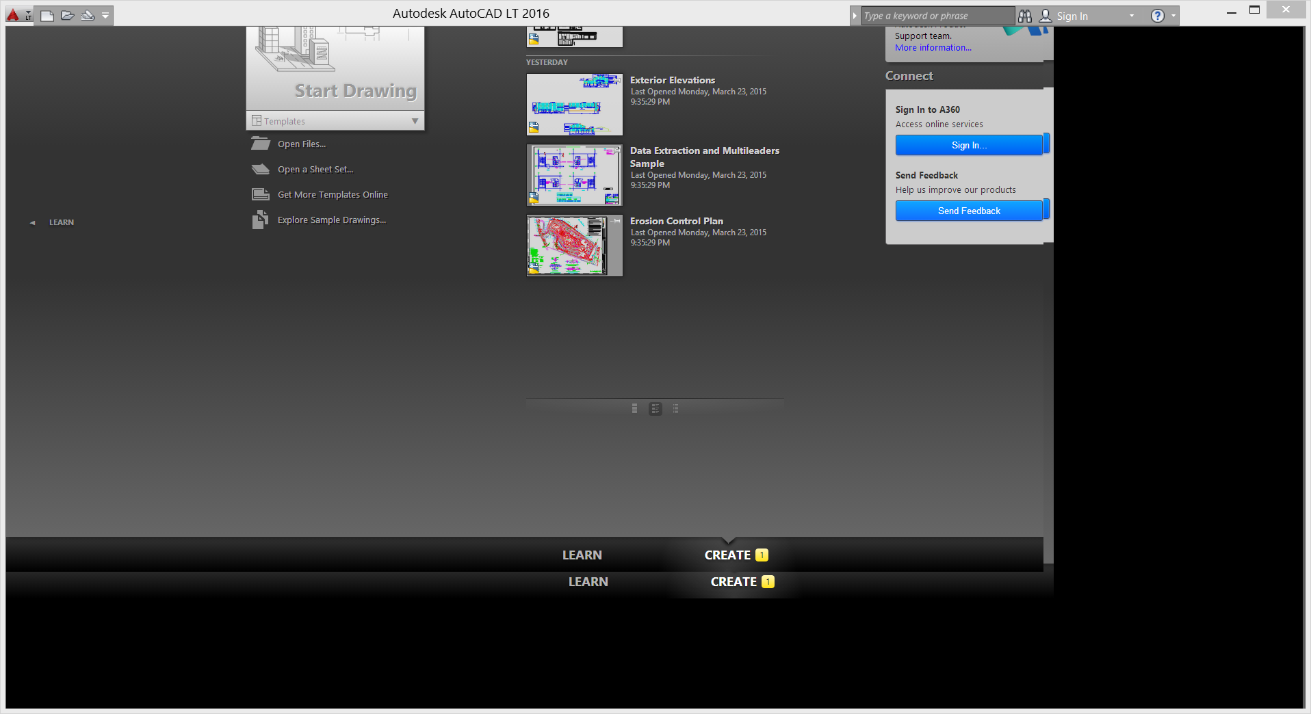
Task: Click Data Extraction and Multileaders Sample title
Action: [x=705, y=157]
